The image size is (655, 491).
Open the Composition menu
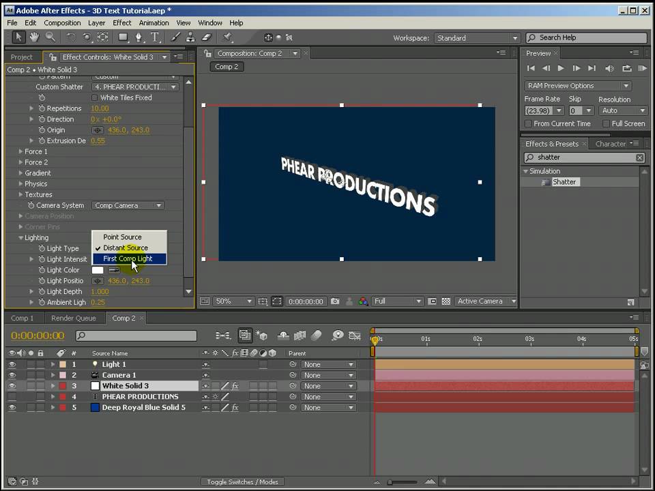(62, 23)
